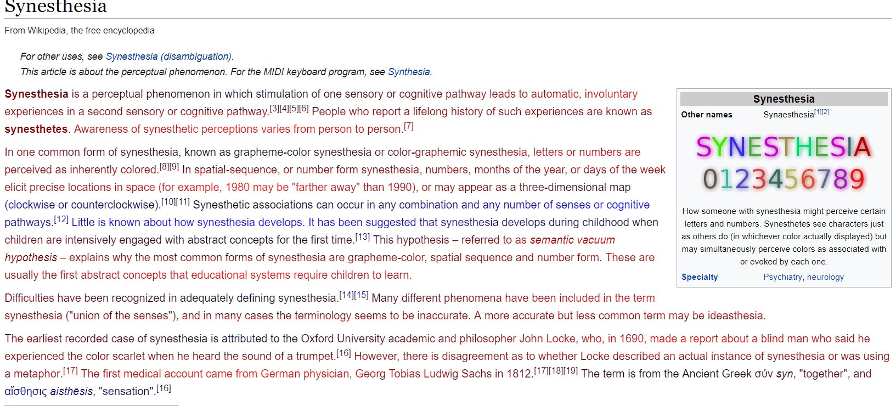Click the colored digits 0123456789 in the infobox image
Viewport: 896px width, 406px height.
pyautogui.click(x=784, y=179)
